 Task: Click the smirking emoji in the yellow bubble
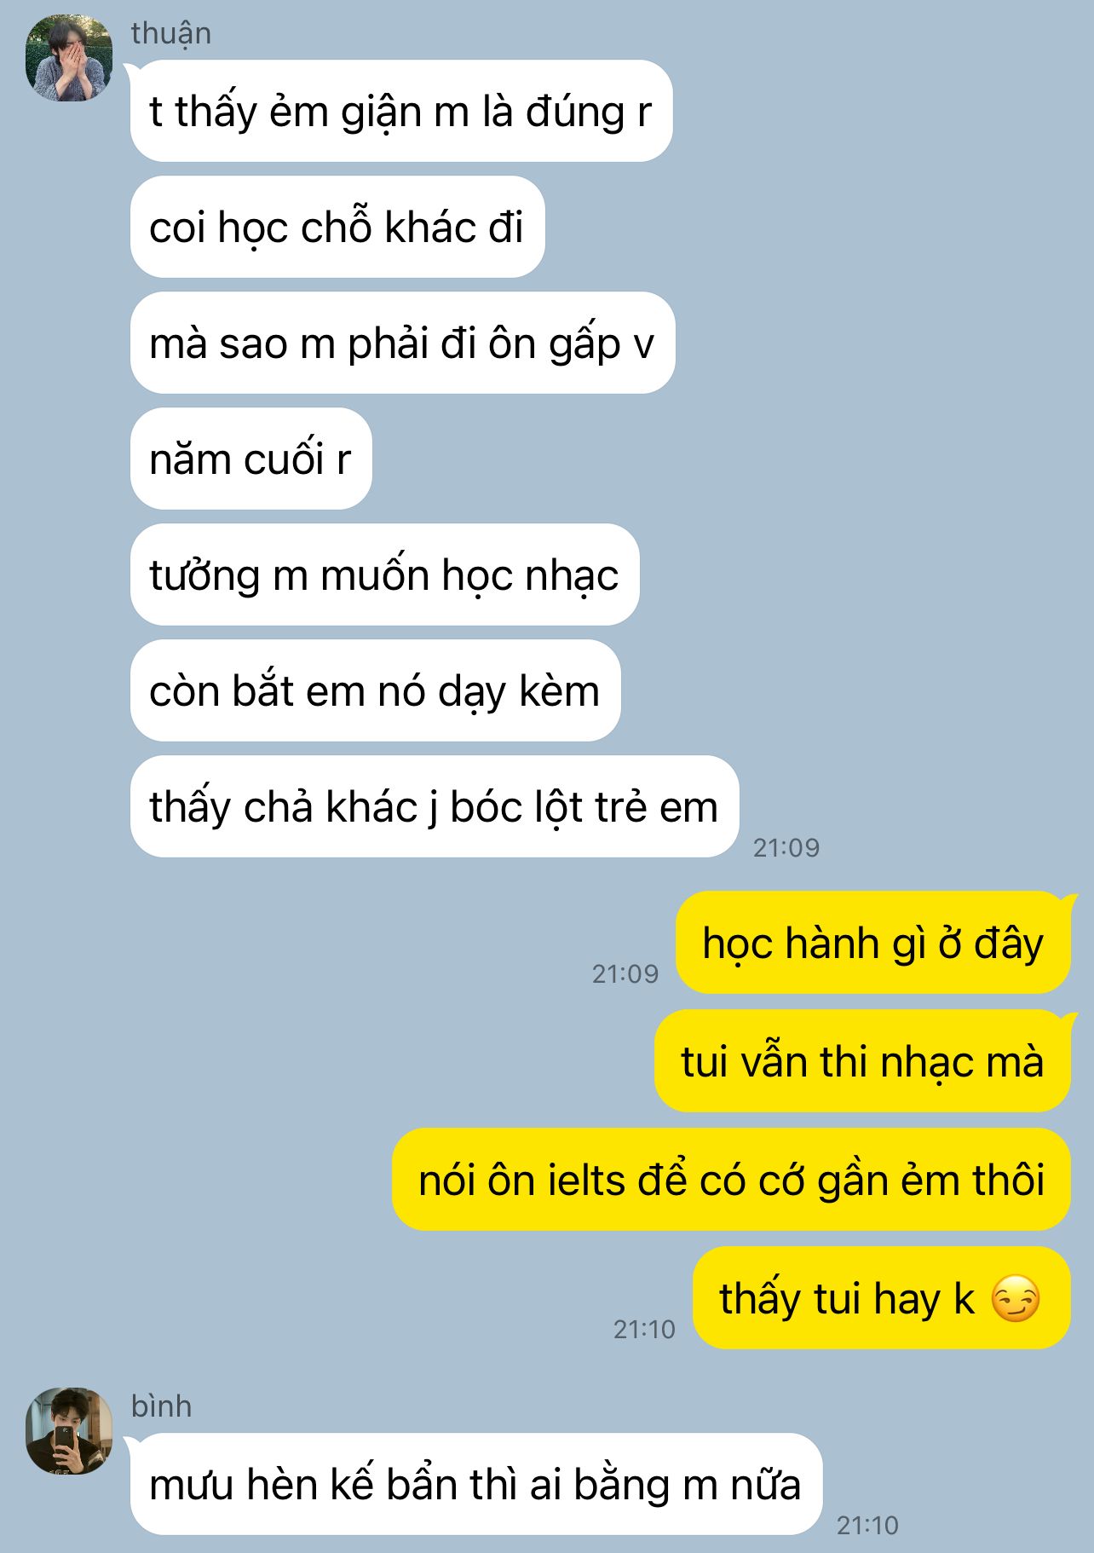[x=1016, y=1299]
